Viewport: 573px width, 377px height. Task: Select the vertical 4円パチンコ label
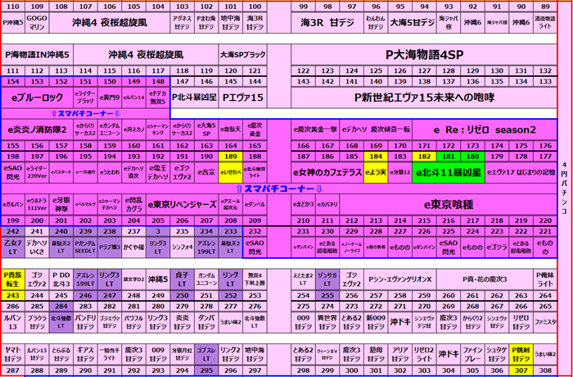point(564,188)
